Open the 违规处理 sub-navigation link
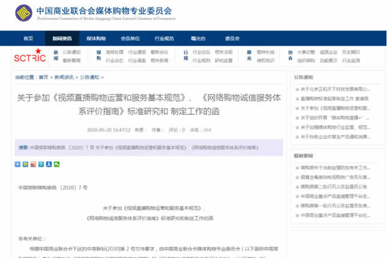The image size is (387, 258). point(115,52)
